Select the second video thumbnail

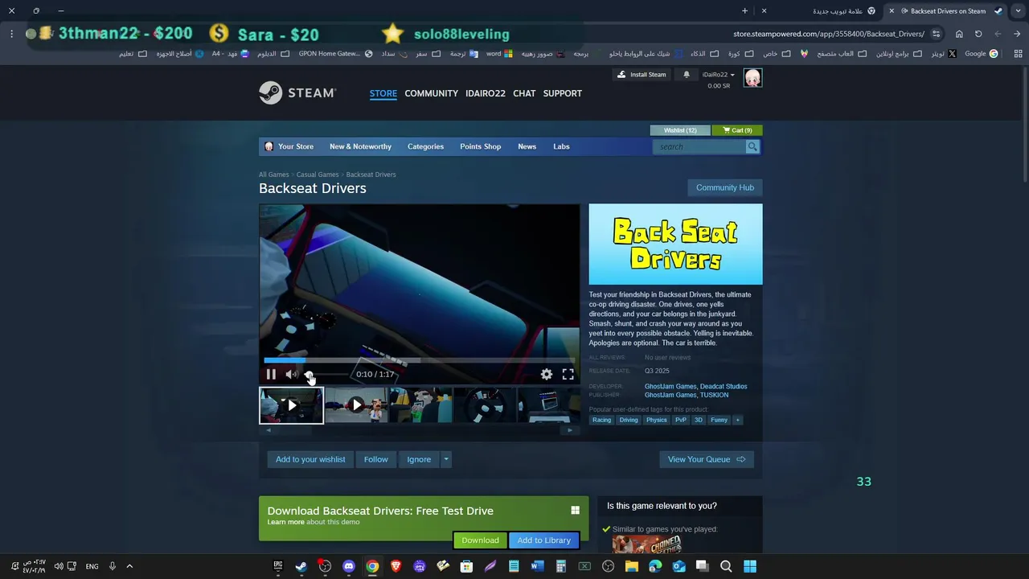click(356, 405)
